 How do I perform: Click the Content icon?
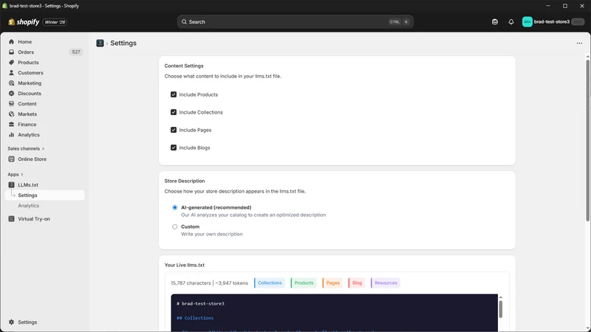point(11,103)
